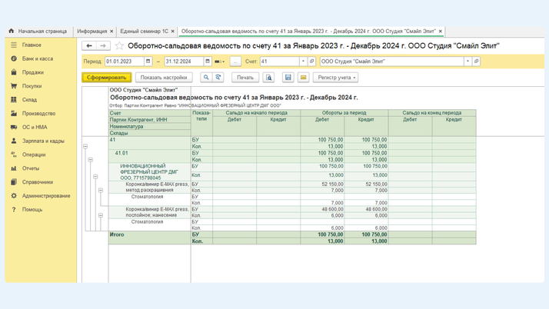Open calendar picker for start date 01.01.2023
The width and height of the screenshot is (549, 309).
click(148, 61)
